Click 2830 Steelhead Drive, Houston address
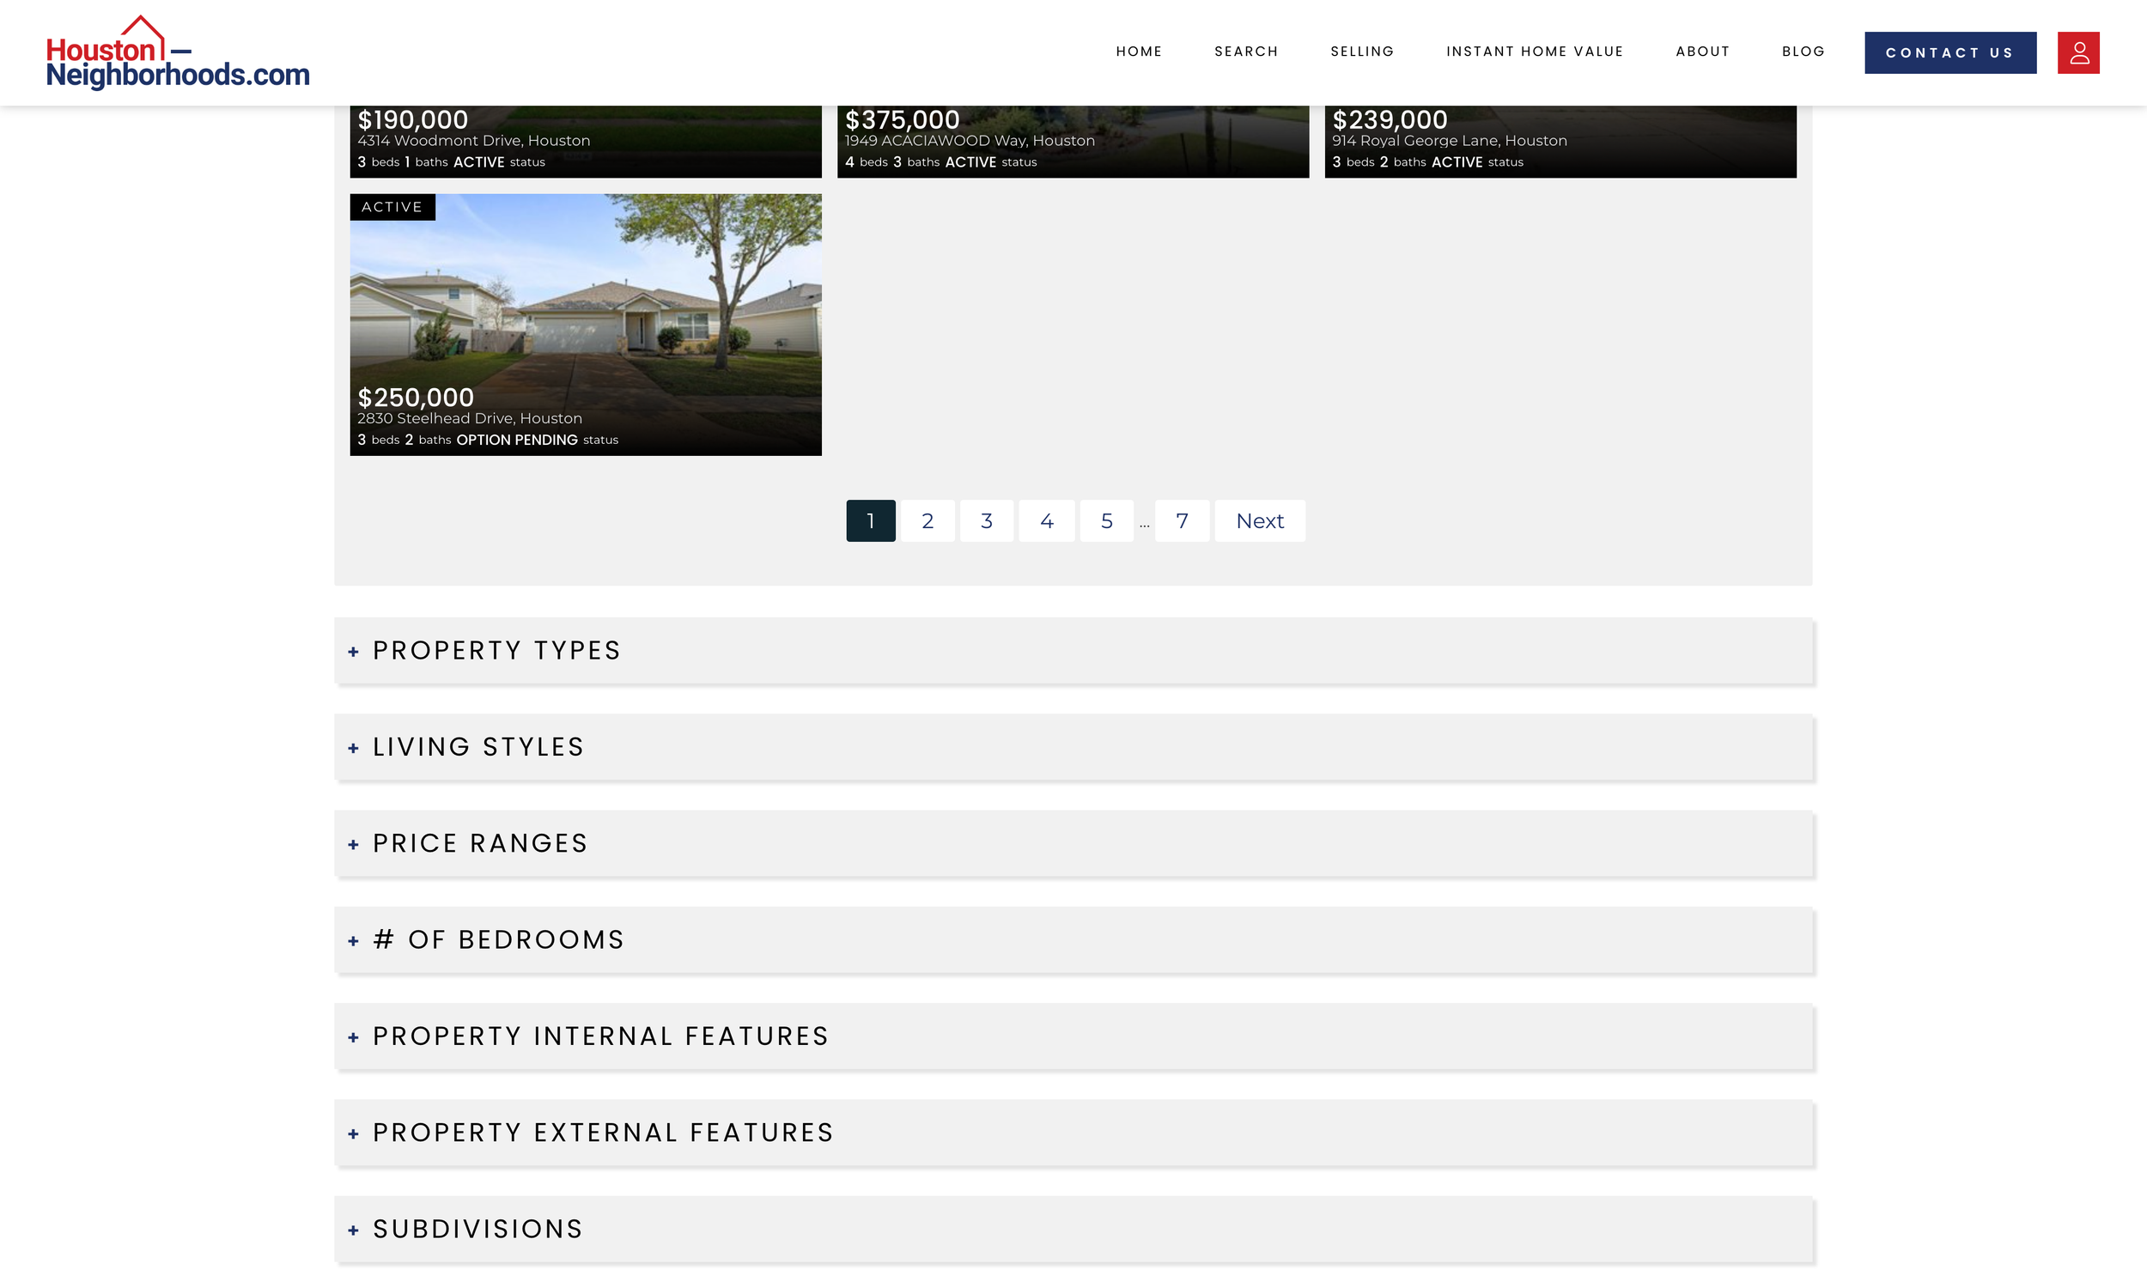2147x1288 pixels. pos(470,418)
